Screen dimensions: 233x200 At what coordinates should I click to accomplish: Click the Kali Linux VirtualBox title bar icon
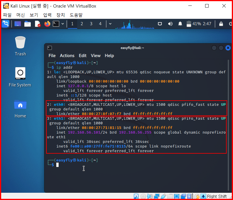6,6
